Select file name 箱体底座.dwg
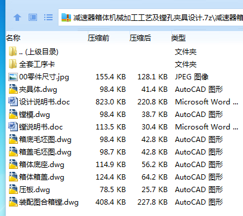The image size is (243, 216). pyautogui.click(x=42, y=165)
